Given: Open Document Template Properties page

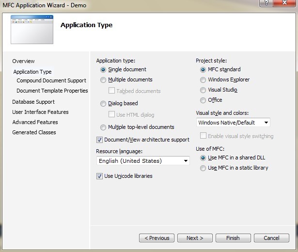Looking at the screenshot, I should 52,91.
